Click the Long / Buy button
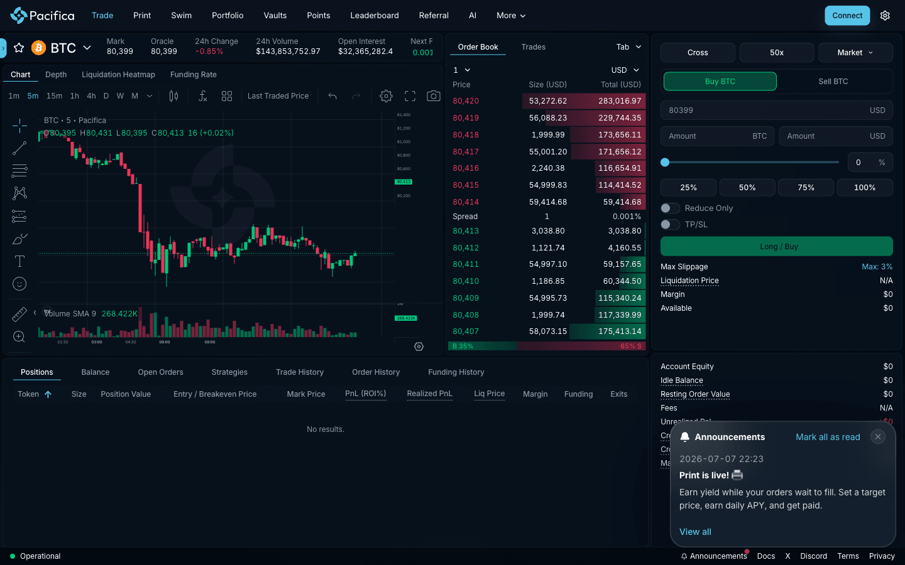 [x=777, y=246]
